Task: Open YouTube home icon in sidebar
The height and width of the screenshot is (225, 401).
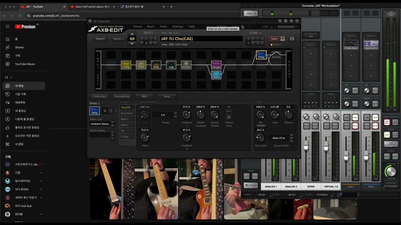Action: (x=8, y=39)
